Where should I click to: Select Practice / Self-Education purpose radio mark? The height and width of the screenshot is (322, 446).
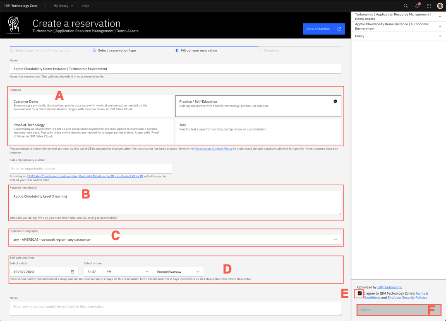335,101
